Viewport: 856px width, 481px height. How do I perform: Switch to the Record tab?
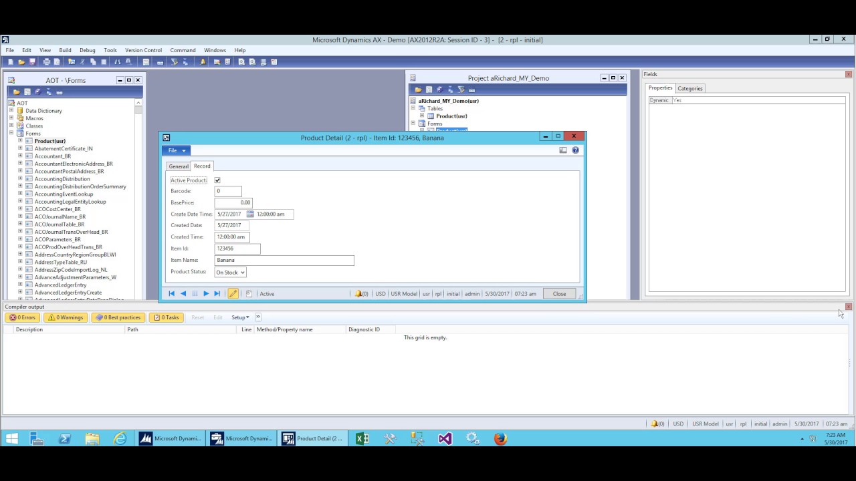pos(202,166)
